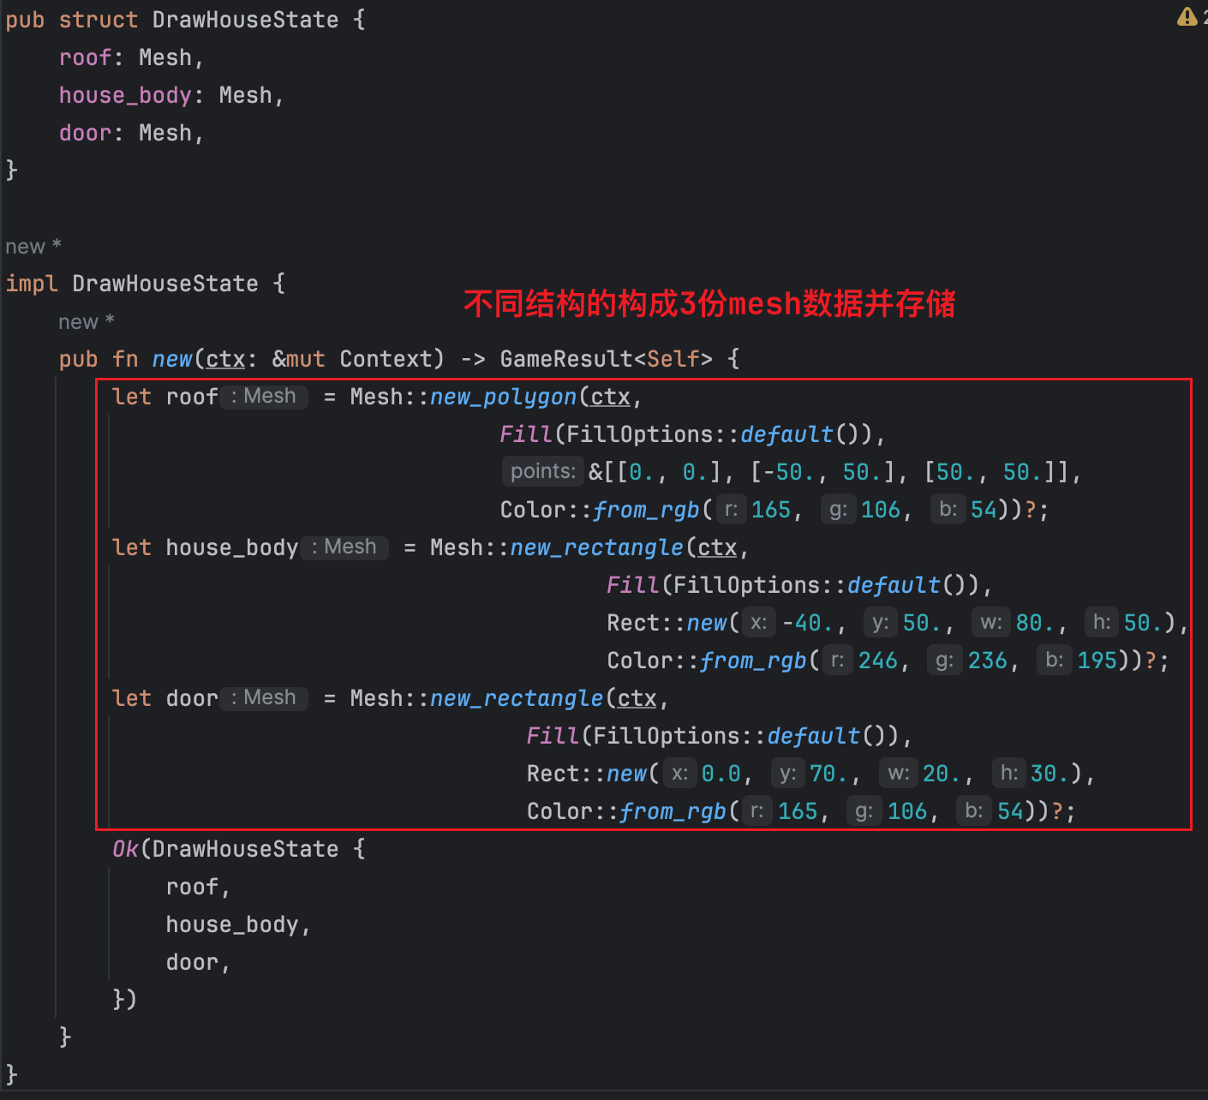This screenshot has width=1208, height=1100.
Task: Click 'roof,' in returned struct
Action: (199, 887)
